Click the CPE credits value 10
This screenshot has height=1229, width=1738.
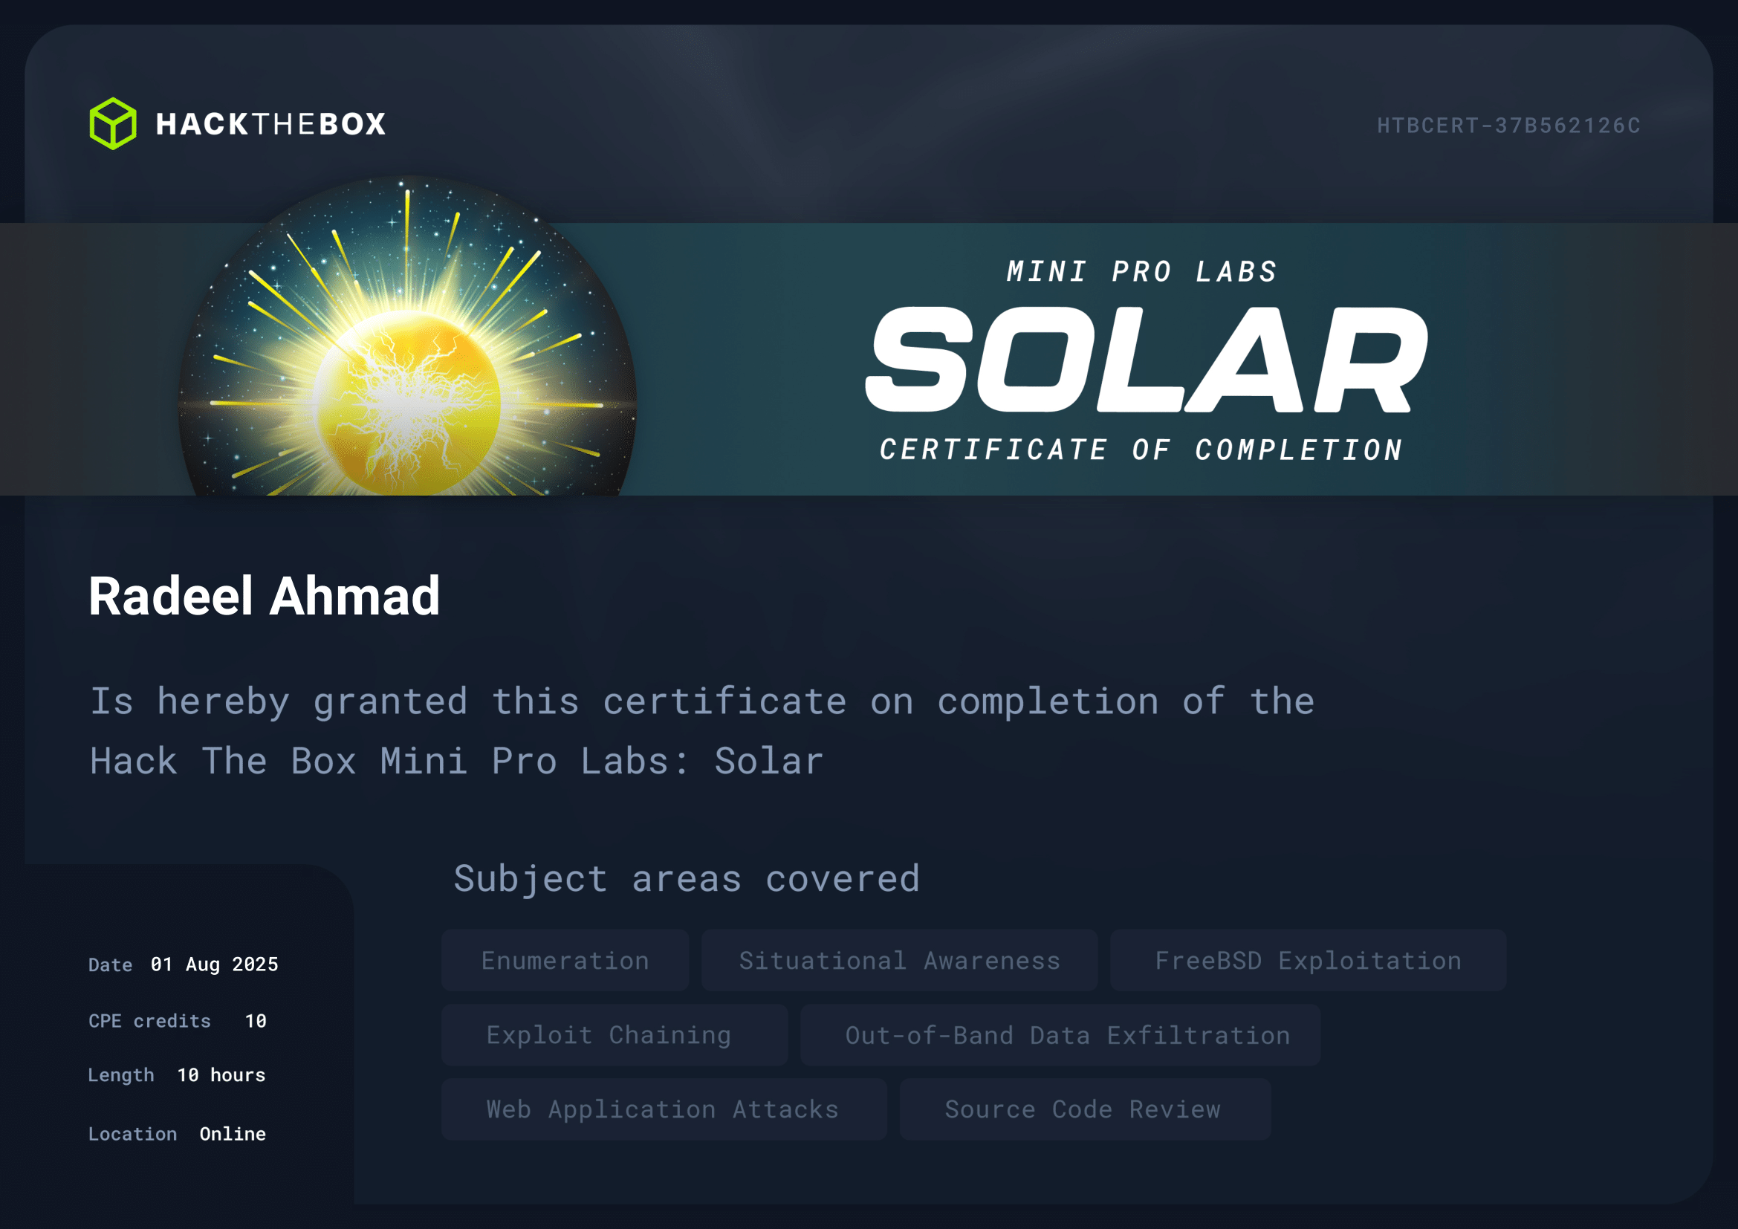point(256,1021)
